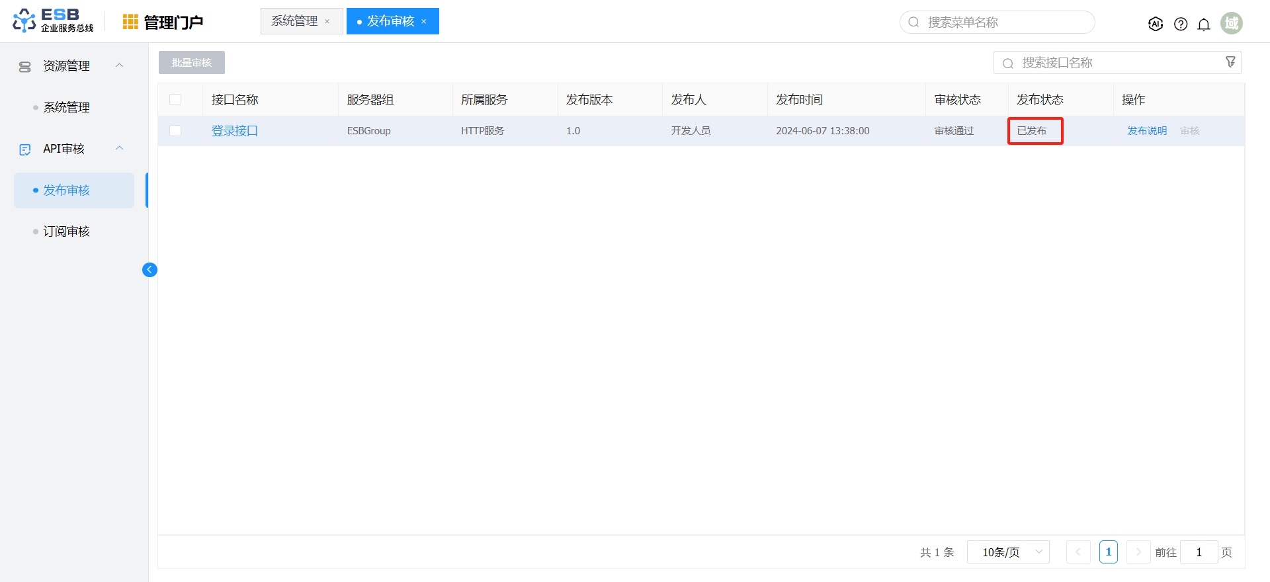
Task: Toggle the select-all checkbox in table header
Action: click(x=175, y=100)
